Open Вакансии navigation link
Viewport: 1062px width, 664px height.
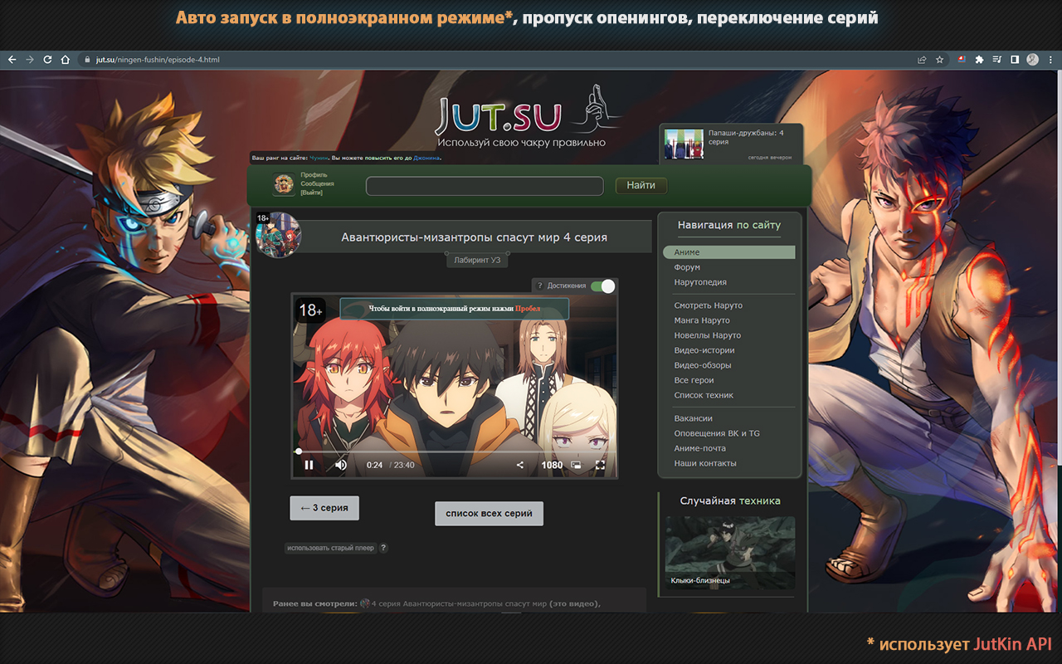click(x=693, y=418)
